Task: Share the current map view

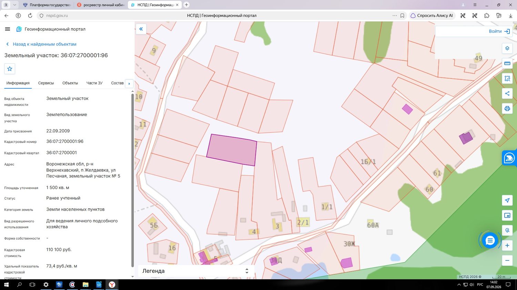Action: 507,93
